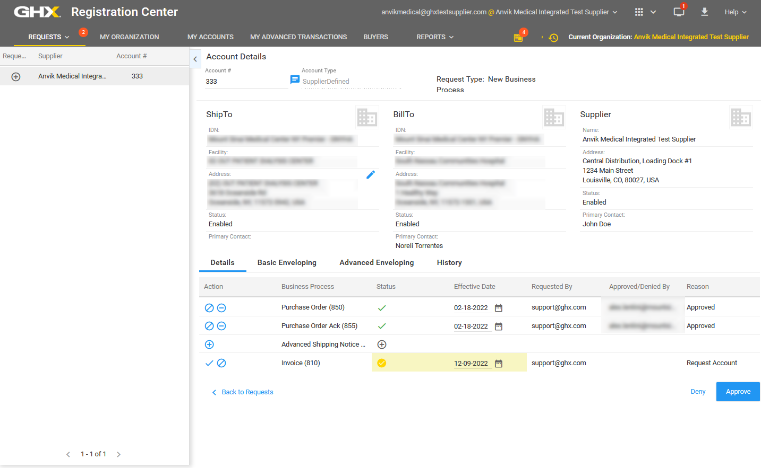This screenshot has height=468, width=761.
Task: Expand the Anvik Medical request row
Action: [16, 77]
